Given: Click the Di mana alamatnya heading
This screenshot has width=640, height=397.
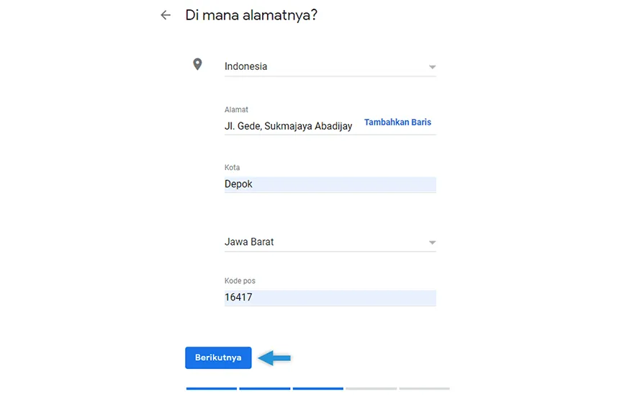Looking at the screenshot, I should [251, 16].
